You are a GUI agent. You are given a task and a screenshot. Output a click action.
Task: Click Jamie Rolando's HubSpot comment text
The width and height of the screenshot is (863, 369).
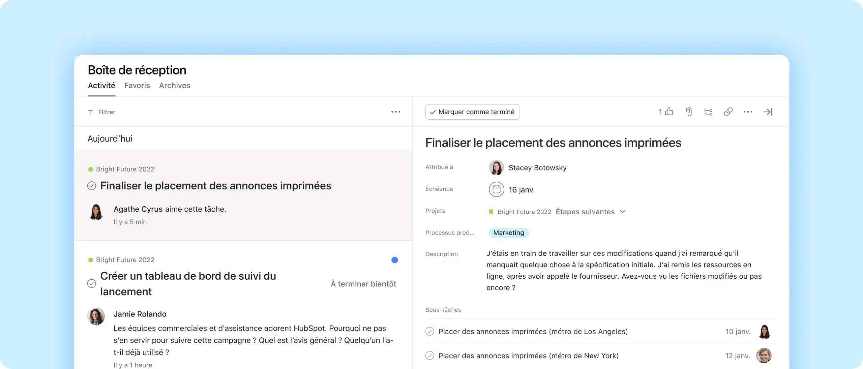[254, 340]
